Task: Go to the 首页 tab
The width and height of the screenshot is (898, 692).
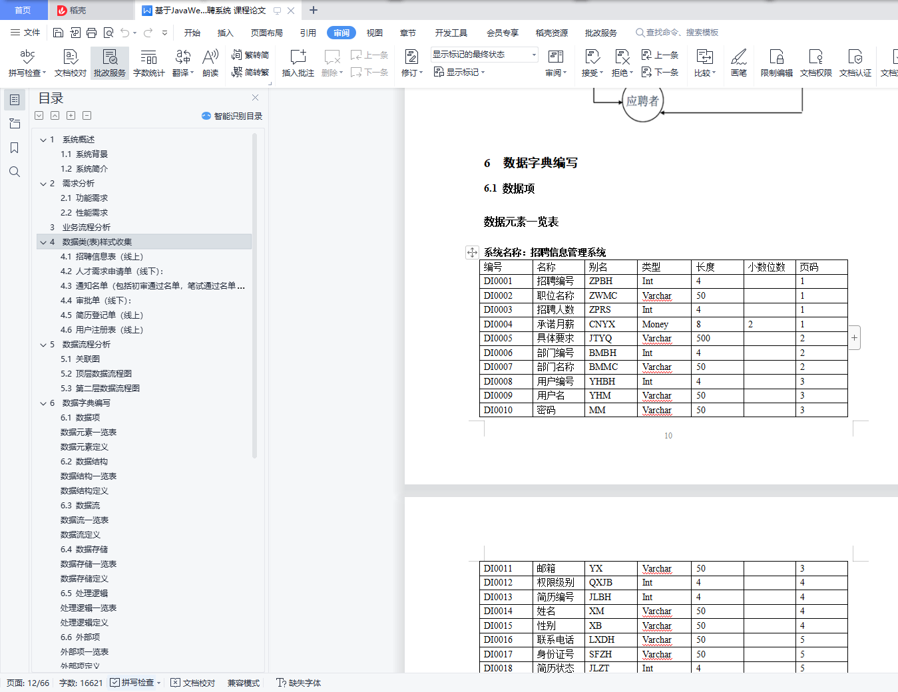Action: 23,10
